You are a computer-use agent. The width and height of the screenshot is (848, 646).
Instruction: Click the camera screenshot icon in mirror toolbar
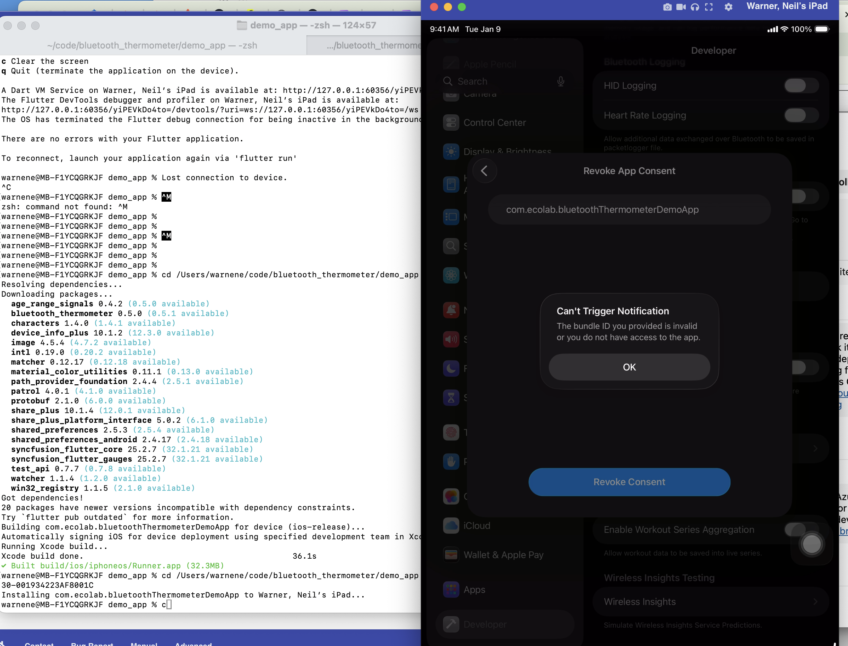click(667, 7)
